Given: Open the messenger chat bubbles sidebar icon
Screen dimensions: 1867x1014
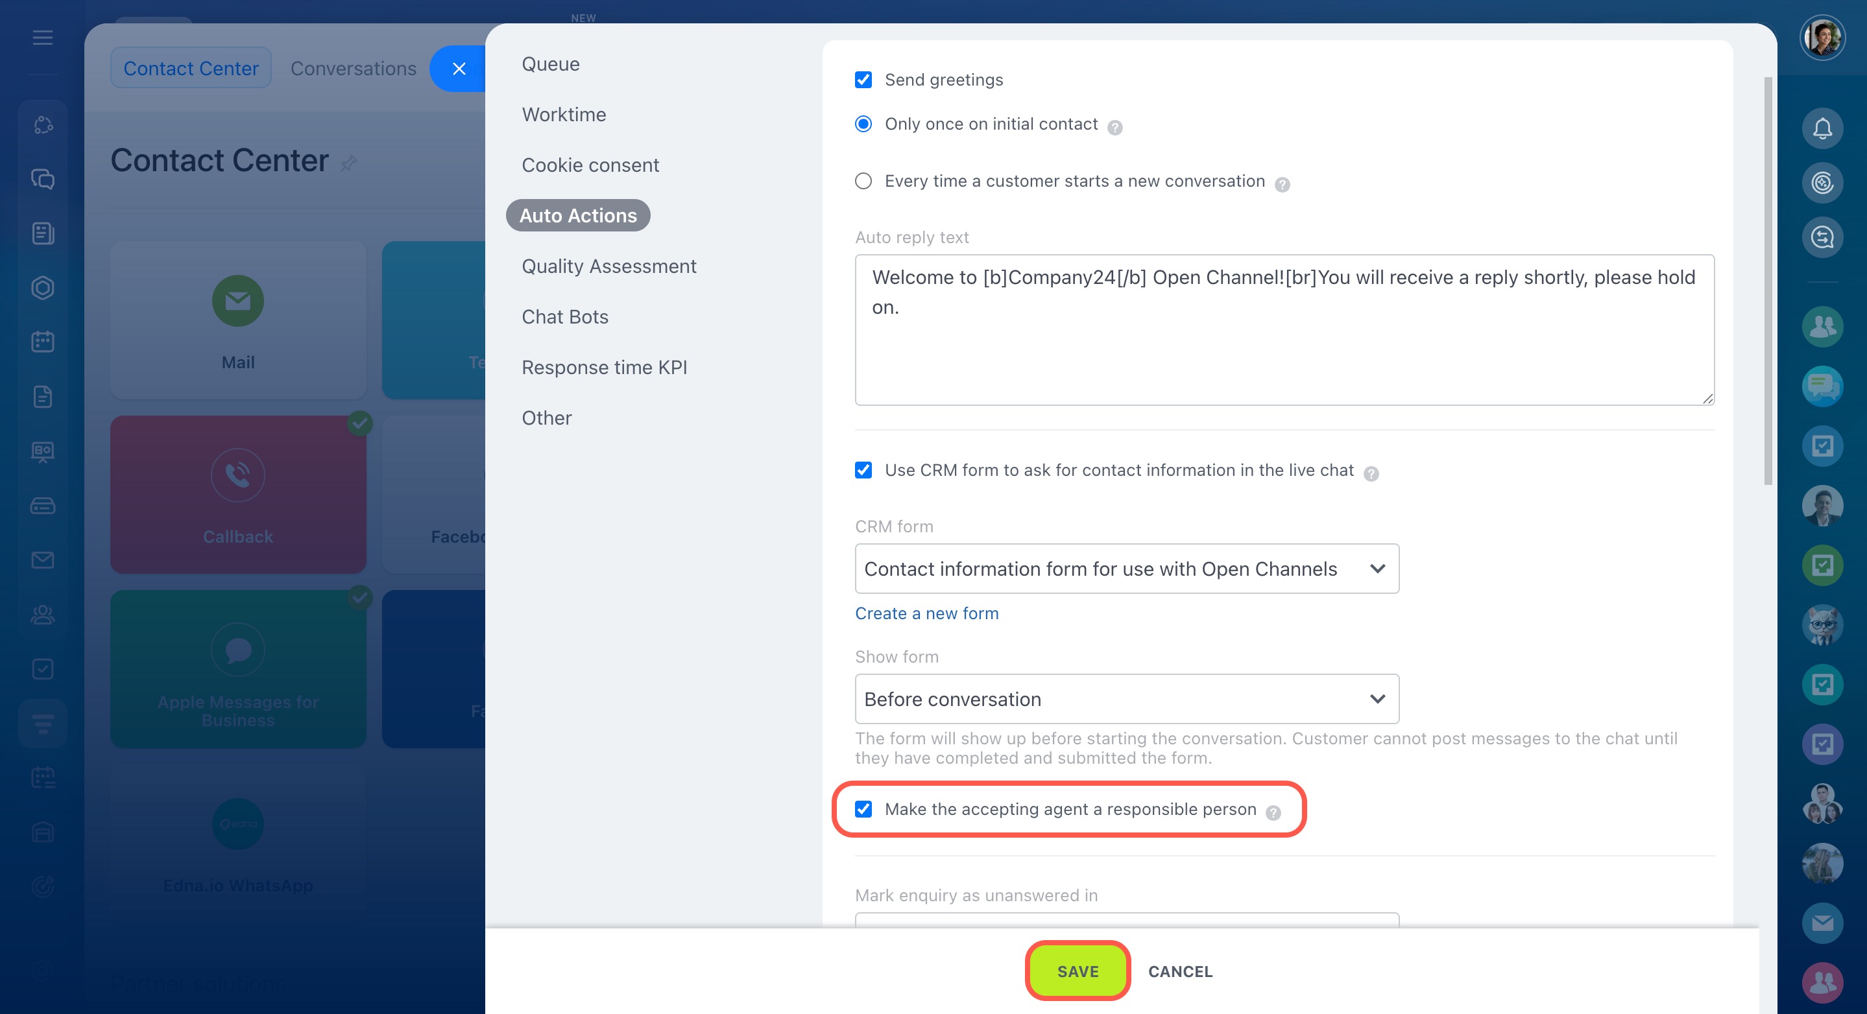Looking at the screenshot, I should (x=43, y=179).
